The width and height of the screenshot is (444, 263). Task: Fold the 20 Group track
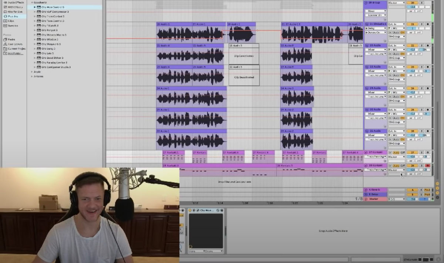366,3
